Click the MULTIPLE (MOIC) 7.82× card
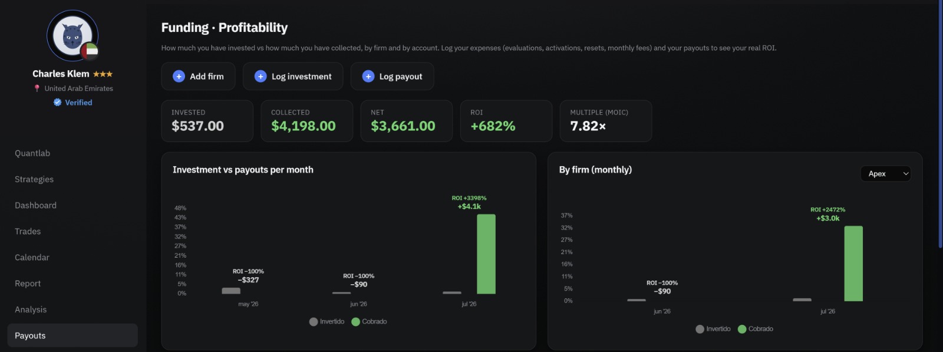This screenshot has width=943, height=352. click(x=605, y=121)
